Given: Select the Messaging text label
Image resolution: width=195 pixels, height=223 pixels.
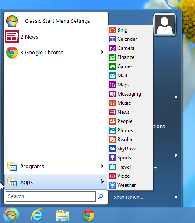Looking at the screenshot, I should pos(129,94).
